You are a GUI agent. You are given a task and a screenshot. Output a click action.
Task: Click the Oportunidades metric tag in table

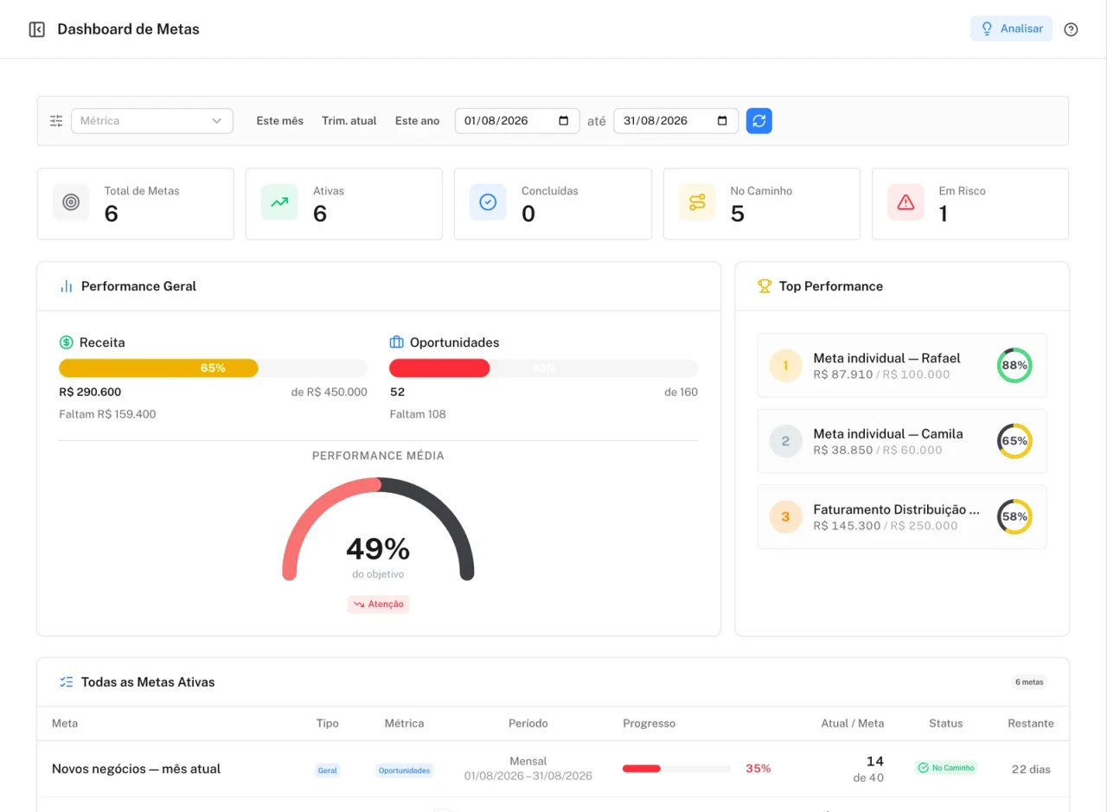coord(404,770)
